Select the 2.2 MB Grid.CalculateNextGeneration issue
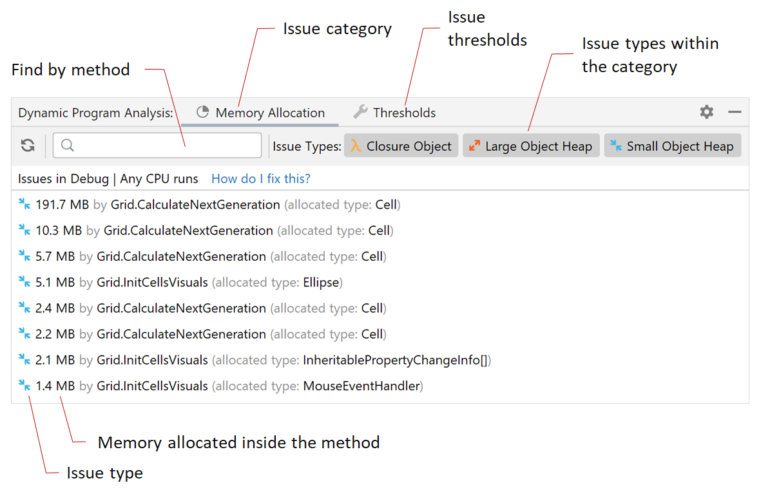 202,334
